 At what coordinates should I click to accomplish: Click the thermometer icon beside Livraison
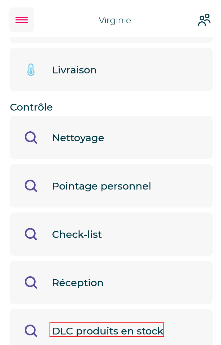[x=31, y=70]
